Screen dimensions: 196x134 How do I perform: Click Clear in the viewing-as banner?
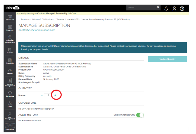[x=74, y=13]
